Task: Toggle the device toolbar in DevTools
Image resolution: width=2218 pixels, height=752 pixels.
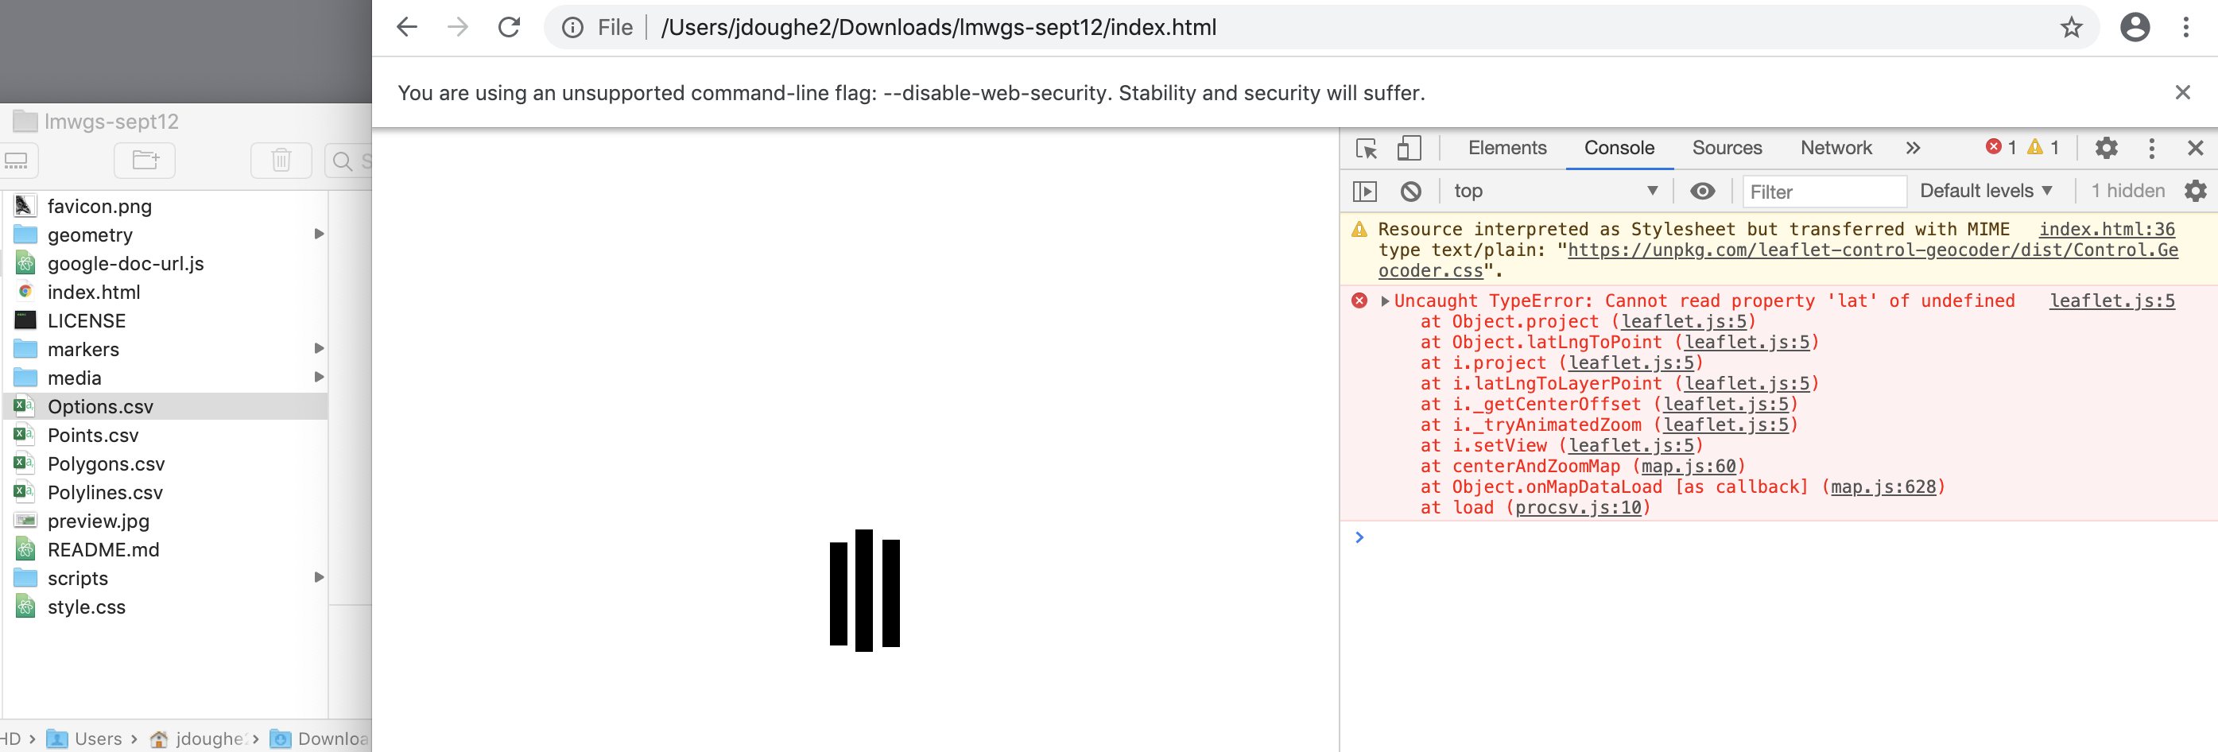Action: click(x=1410, y=148)
